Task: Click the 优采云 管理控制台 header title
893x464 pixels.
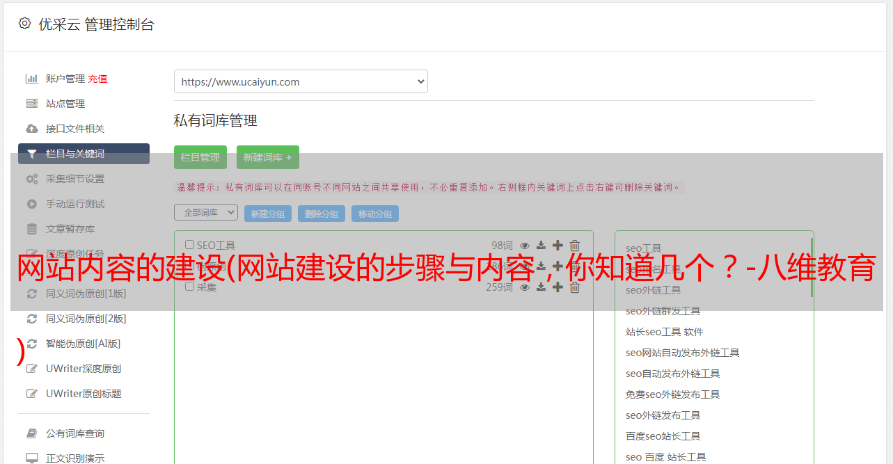Action: point(96,24)
